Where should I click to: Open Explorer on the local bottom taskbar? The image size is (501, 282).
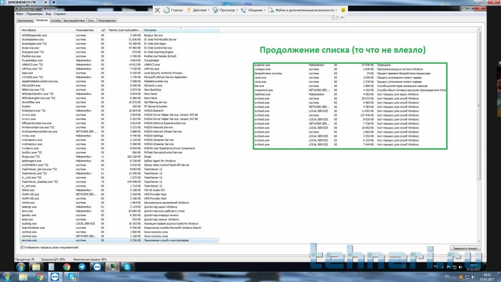[x=24, y=277]
